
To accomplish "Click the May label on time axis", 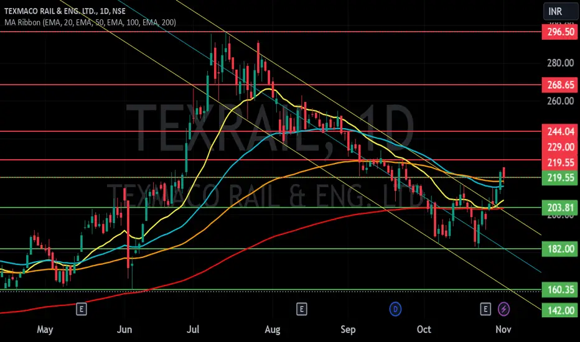I will click(x=45, y=329).
